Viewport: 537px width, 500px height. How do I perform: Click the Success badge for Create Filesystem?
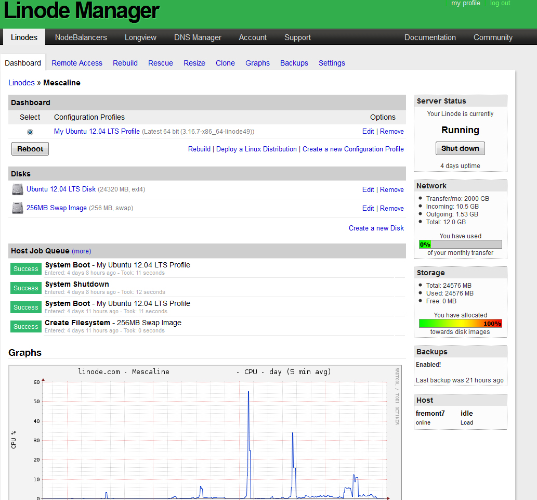coord(26,327)
